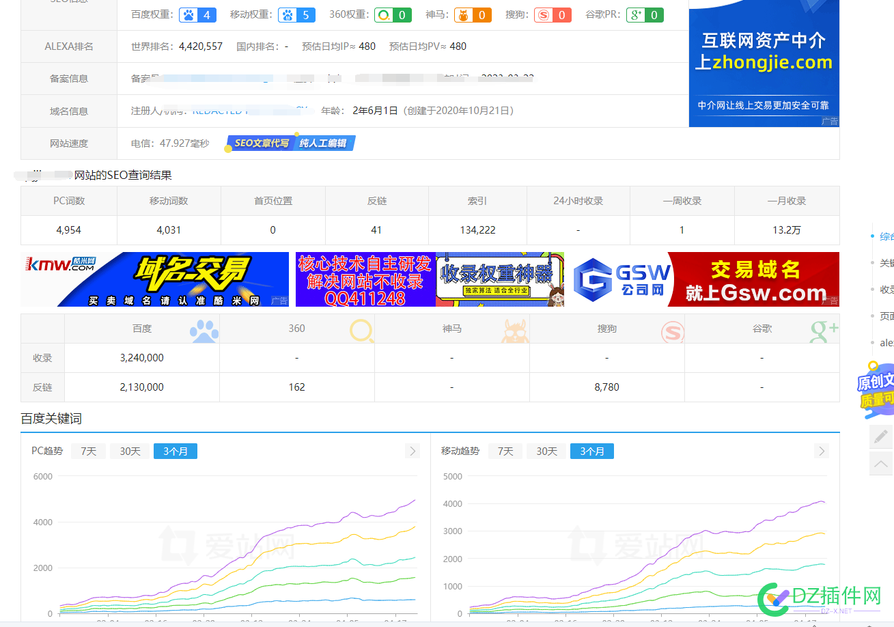Click the domain age 2年6月1日 text
Screen dimensions: 894x627
[x=375, y=111]
